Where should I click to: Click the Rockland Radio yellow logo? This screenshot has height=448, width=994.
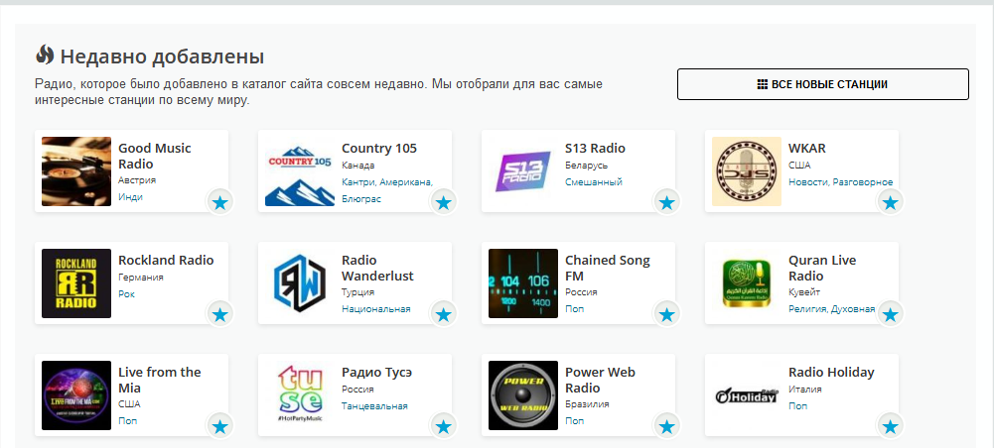[76, 282]
